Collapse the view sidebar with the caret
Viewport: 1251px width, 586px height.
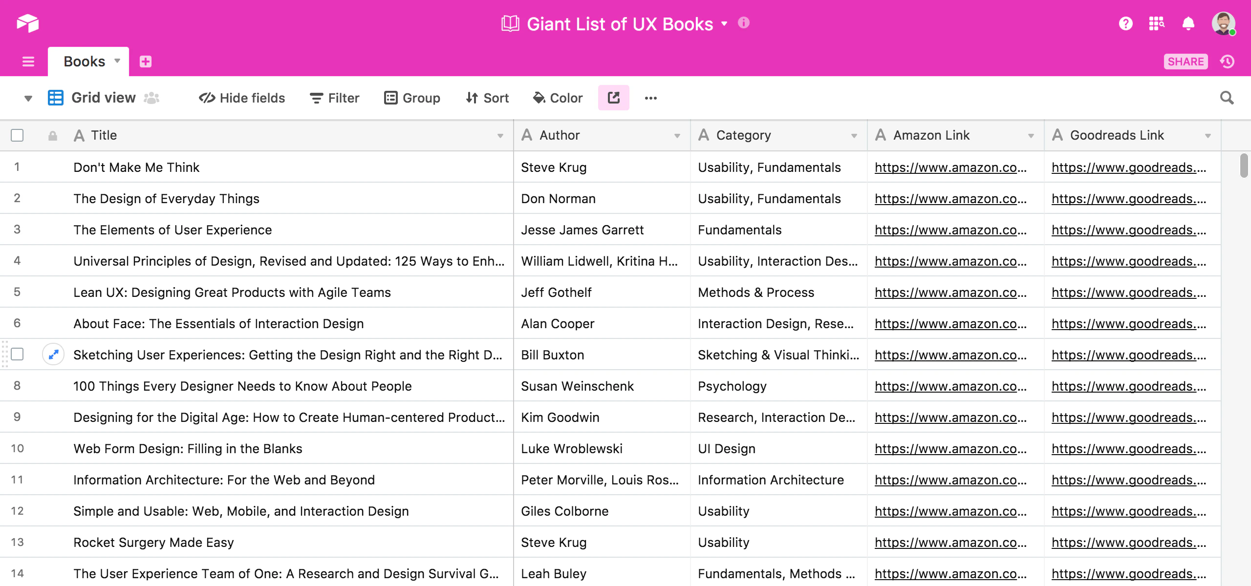tap(28, 98)
